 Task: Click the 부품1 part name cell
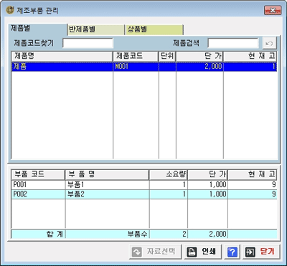click(x=107, y=185)
